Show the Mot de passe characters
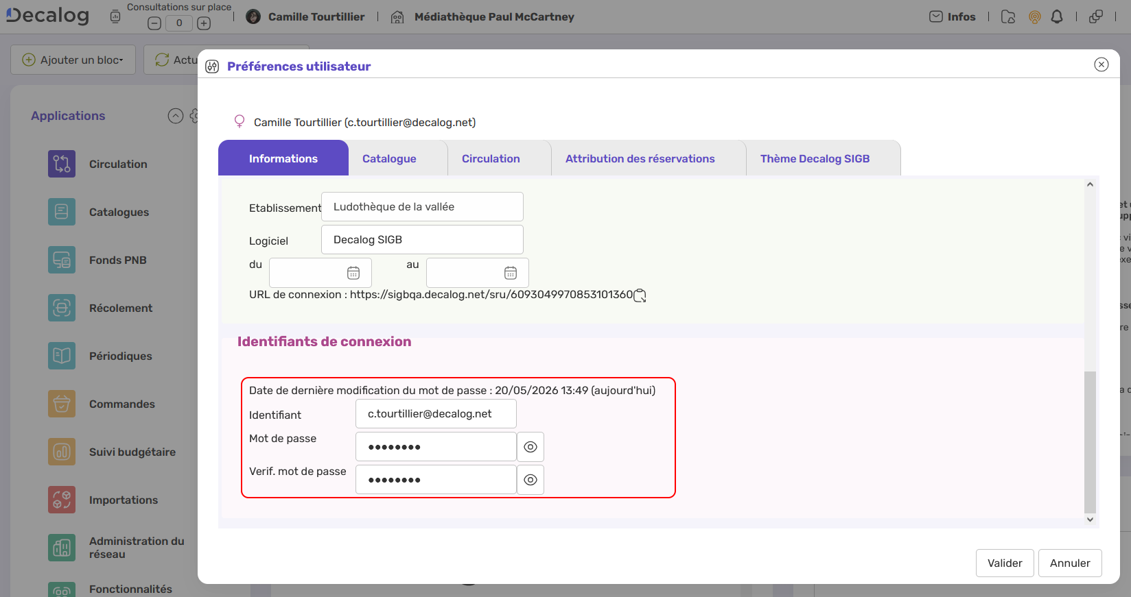The width and height of the screenshot is (1131, 597). pos(530,447)
